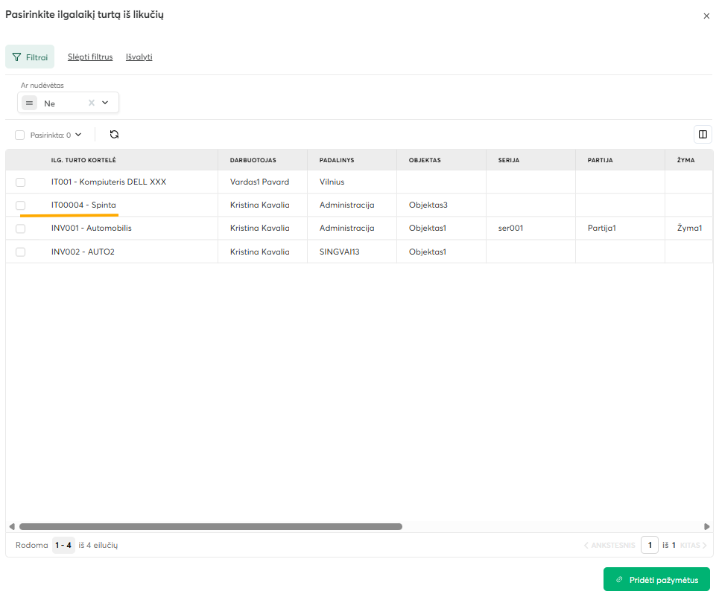
Task: Click the Išvalyti link
Action: tap(139, 57)
